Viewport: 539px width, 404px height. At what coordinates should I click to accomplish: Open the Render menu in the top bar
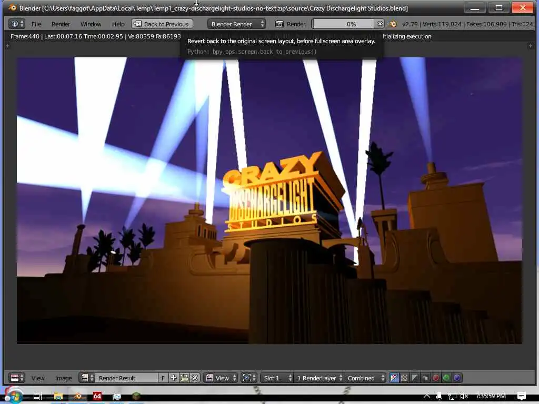point(61,24)
